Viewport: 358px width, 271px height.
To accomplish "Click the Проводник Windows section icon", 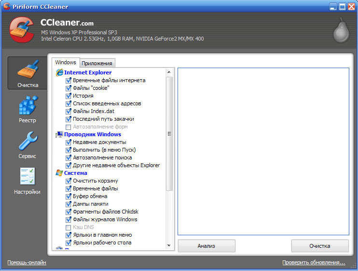I will 59,134.
